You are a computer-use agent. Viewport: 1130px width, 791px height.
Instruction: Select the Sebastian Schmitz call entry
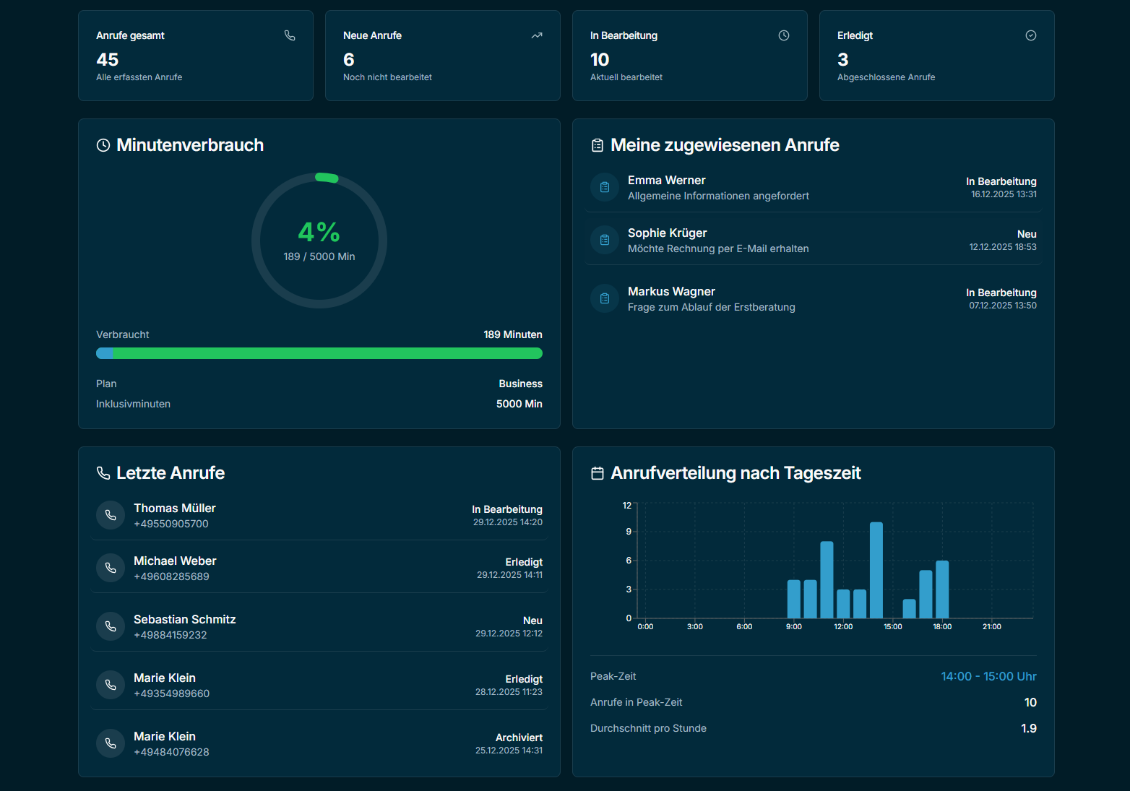pyautogui.click(x=319, y=626)
